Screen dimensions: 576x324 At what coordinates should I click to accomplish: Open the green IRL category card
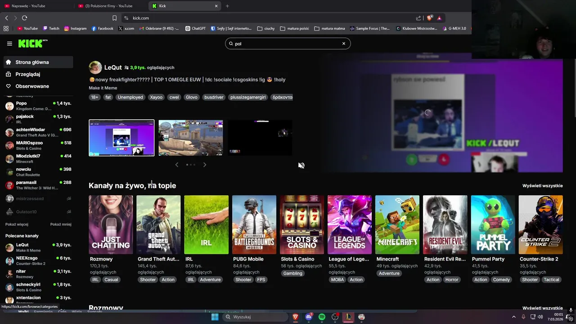pos(206,225)
